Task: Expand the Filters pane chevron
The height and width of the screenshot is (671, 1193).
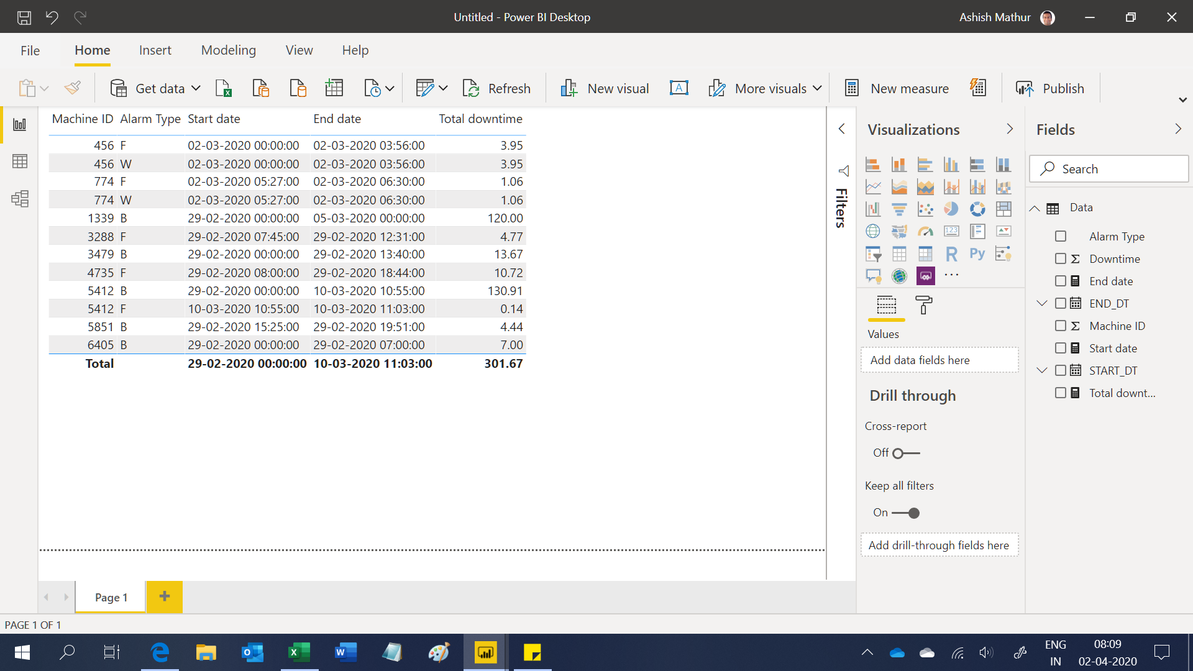Action: click(842, 129)
